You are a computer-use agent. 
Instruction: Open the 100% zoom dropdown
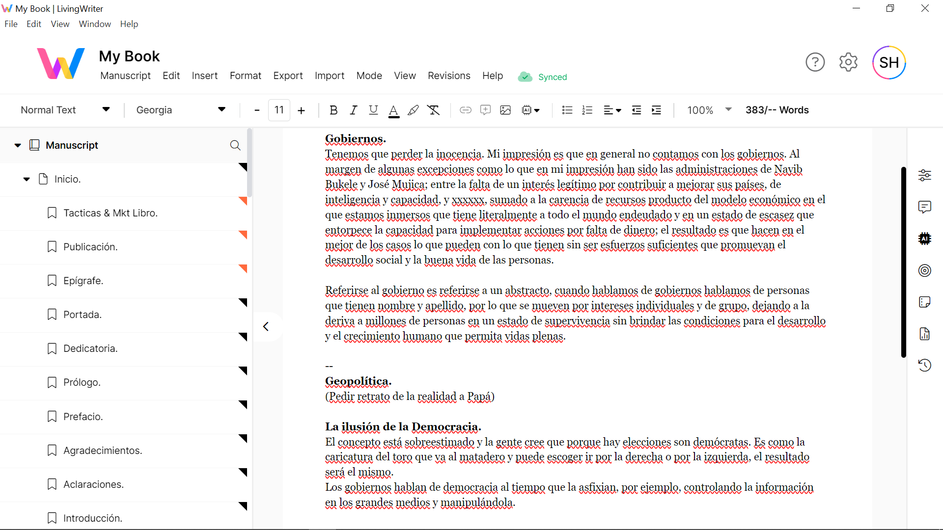click(709, 110)
